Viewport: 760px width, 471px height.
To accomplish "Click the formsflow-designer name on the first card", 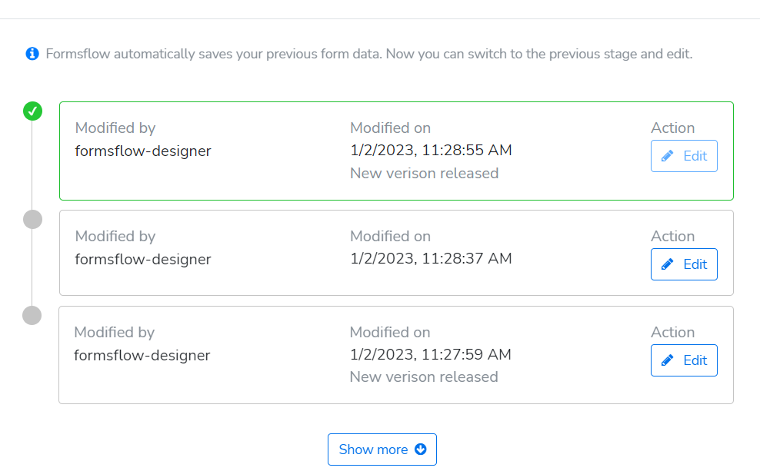I will pyautogui.click(x=142, y=151).
